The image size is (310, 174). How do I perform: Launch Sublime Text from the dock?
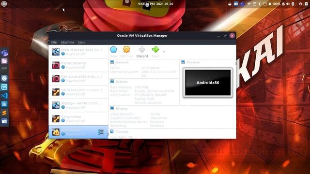pos(4,113)
